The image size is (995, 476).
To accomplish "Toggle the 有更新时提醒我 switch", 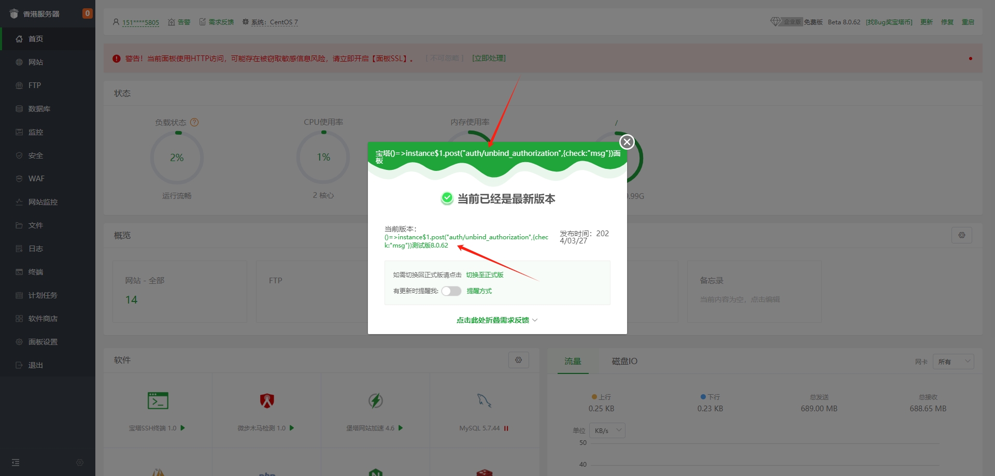I will (451, 291).
